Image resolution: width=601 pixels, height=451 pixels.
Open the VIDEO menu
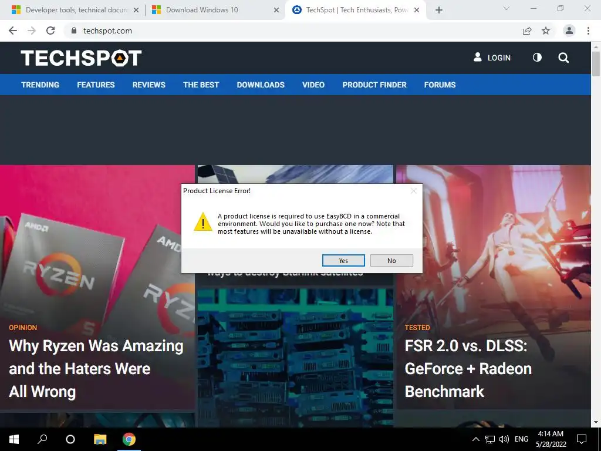click(x=313, y=85)
